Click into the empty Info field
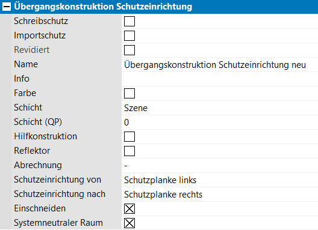Screen dimensions: 318x230 (220, 79)
